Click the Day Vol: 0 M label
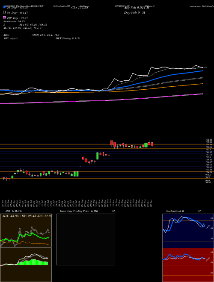This screenshot has width=214, height=282. pyautogui.click(x=134, y=13)
